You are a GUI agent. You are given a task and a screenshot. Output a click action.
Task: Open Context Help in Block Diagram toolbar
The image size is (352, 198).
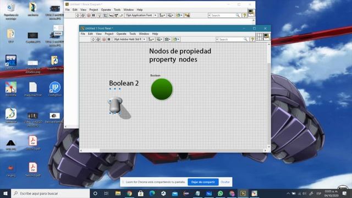coord(245,15)
